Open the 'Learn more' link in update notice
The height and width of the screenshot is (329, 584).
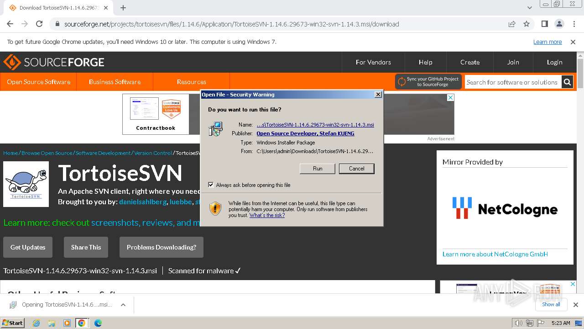547,42
